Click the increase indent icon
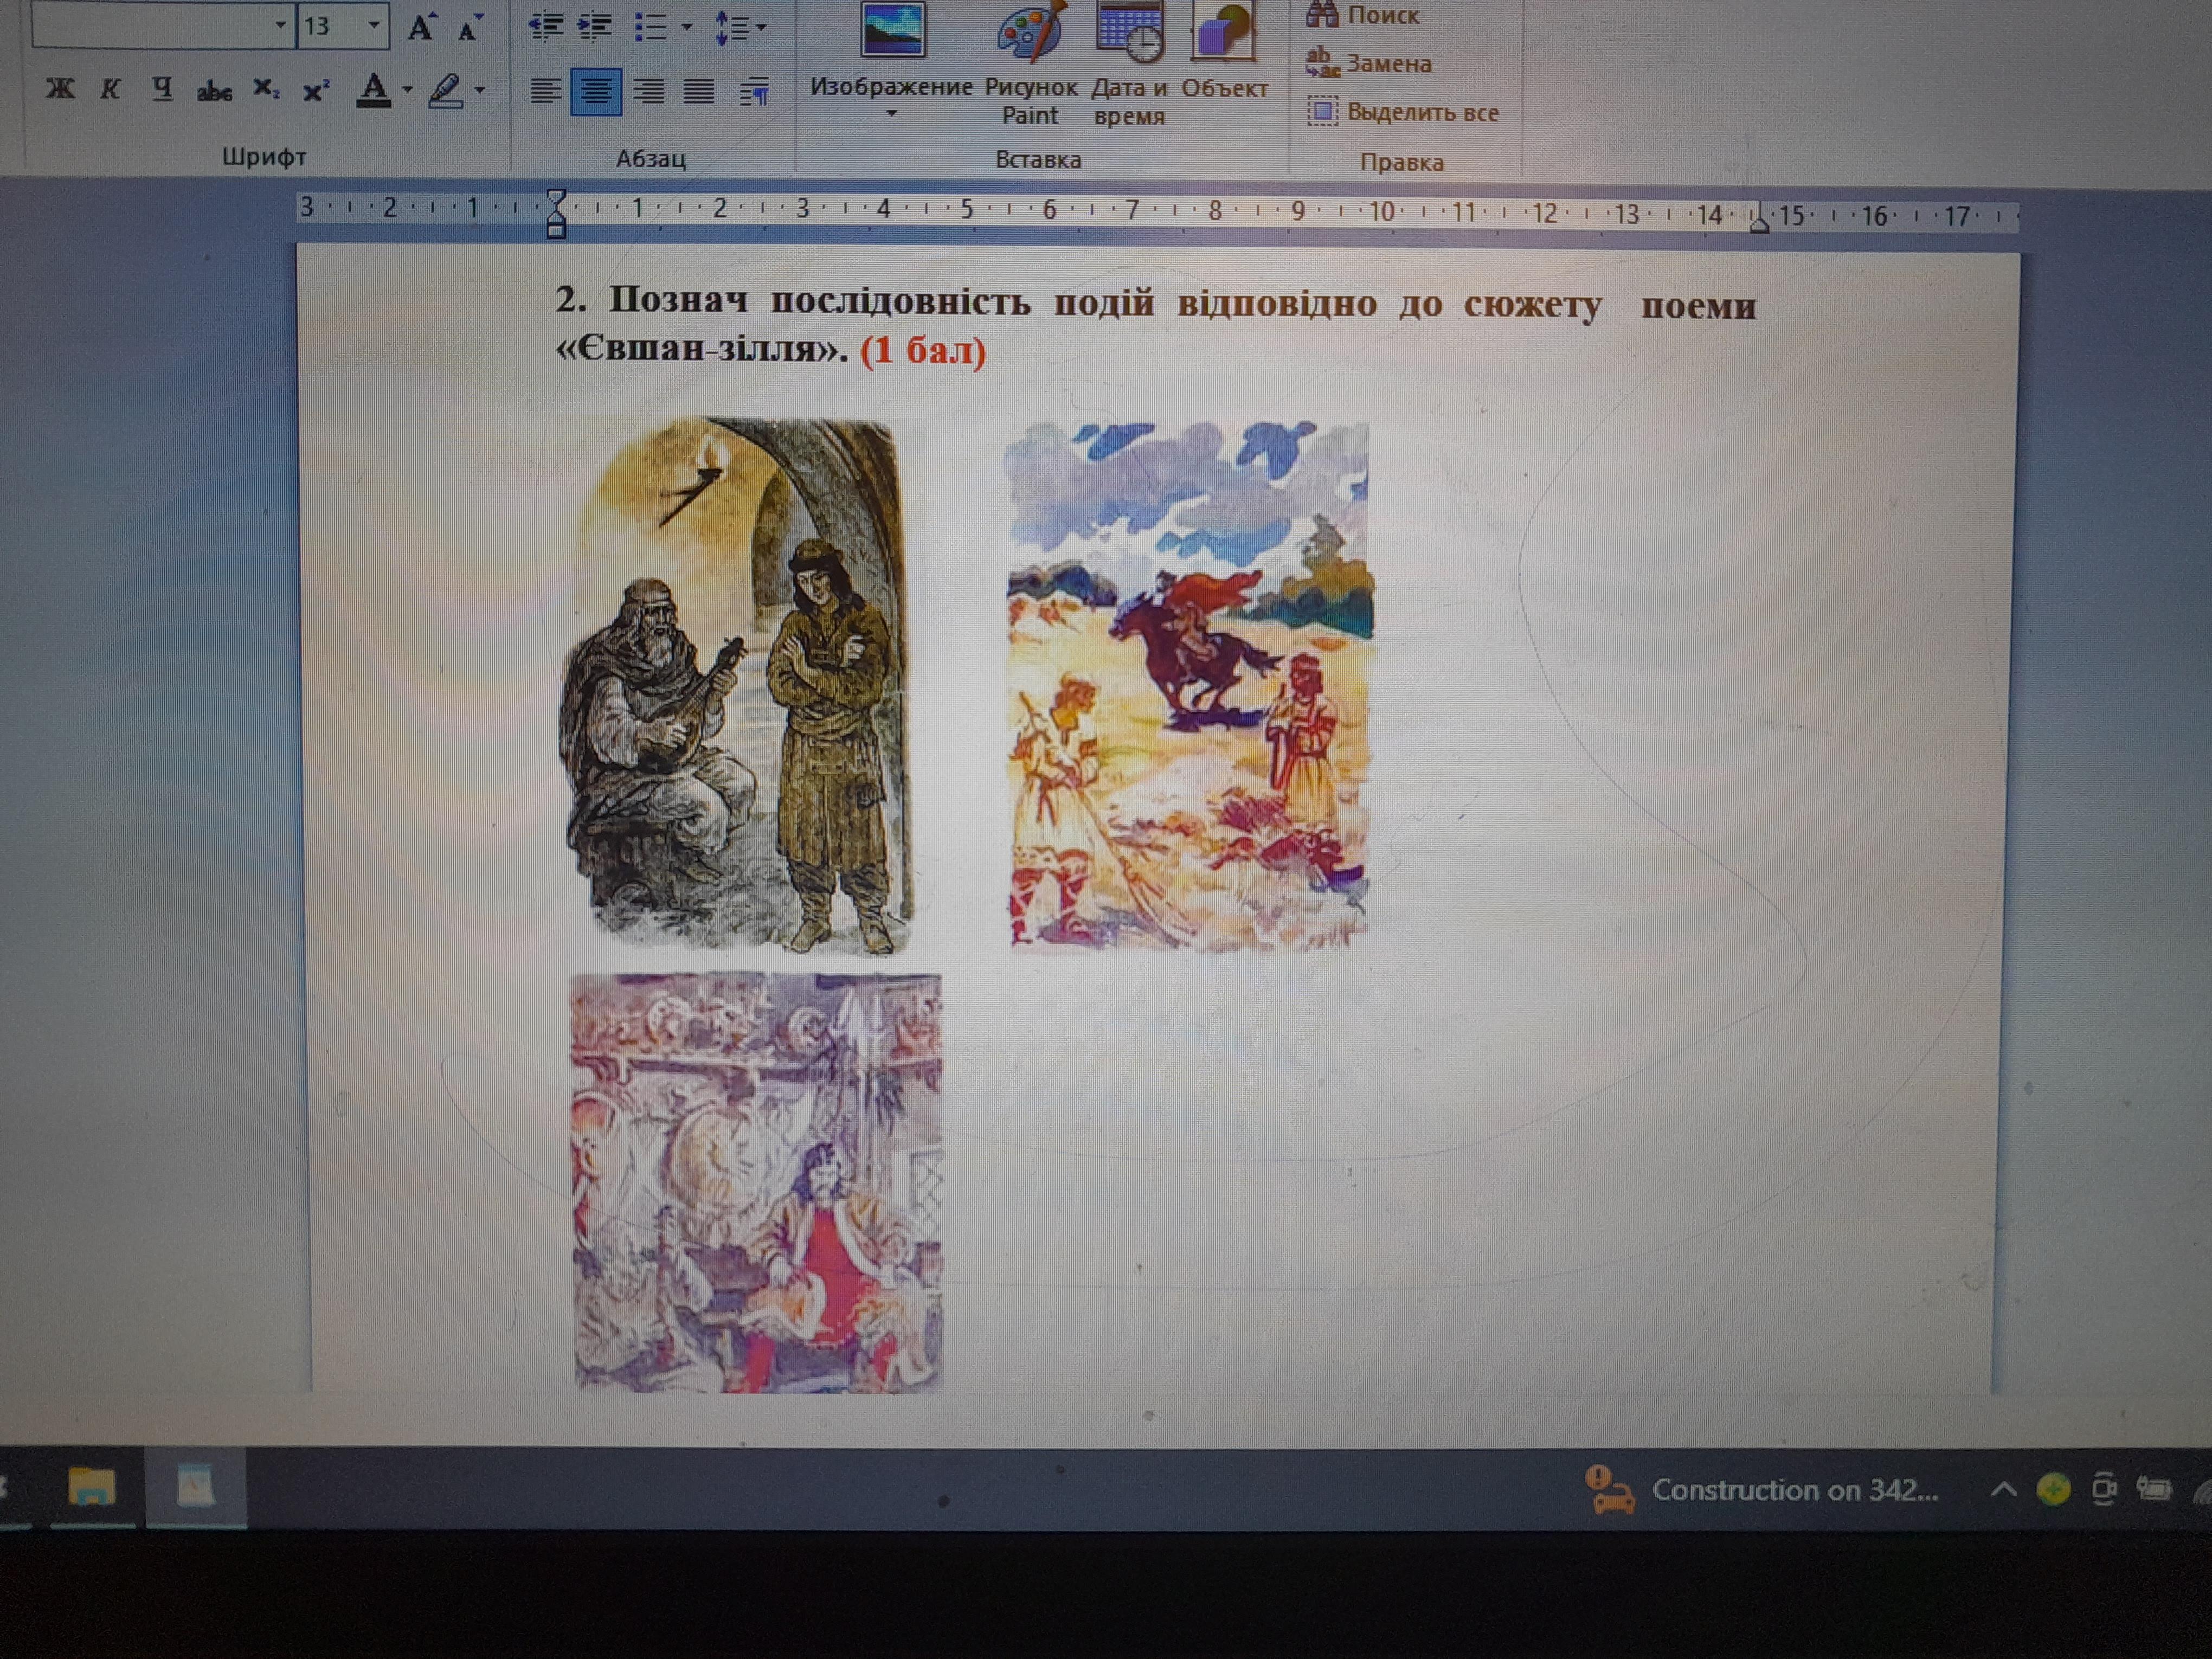 click(595, 27)
